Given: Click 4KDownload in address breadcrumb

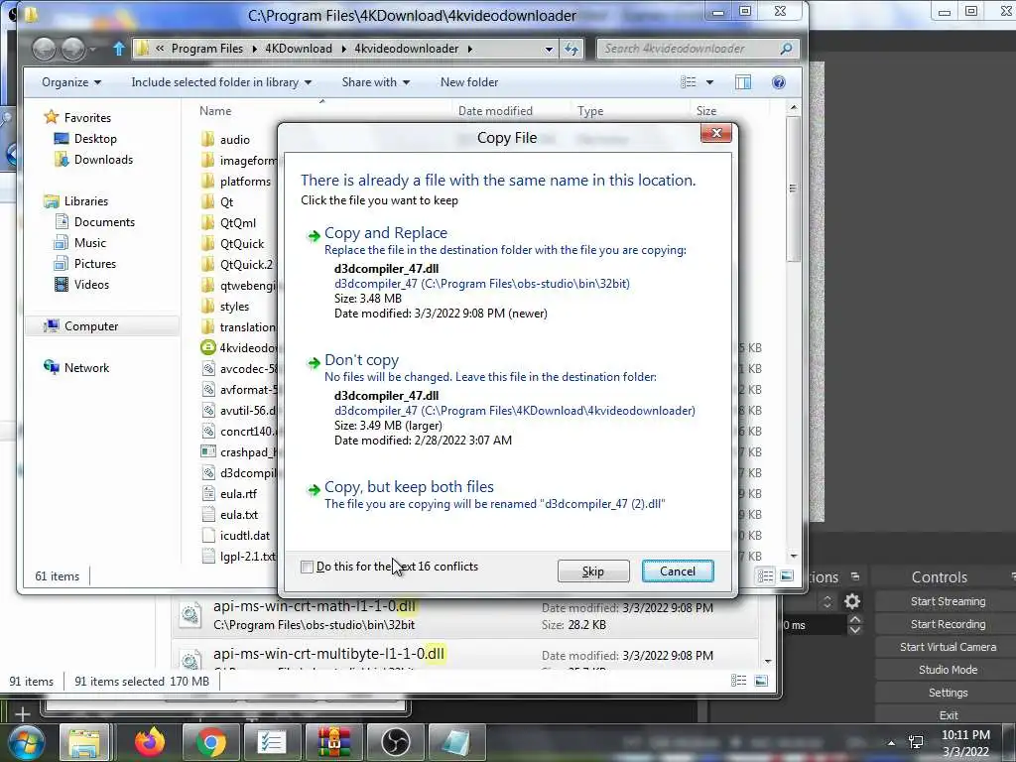Looking at the screenshot, I should click(298, 49).
